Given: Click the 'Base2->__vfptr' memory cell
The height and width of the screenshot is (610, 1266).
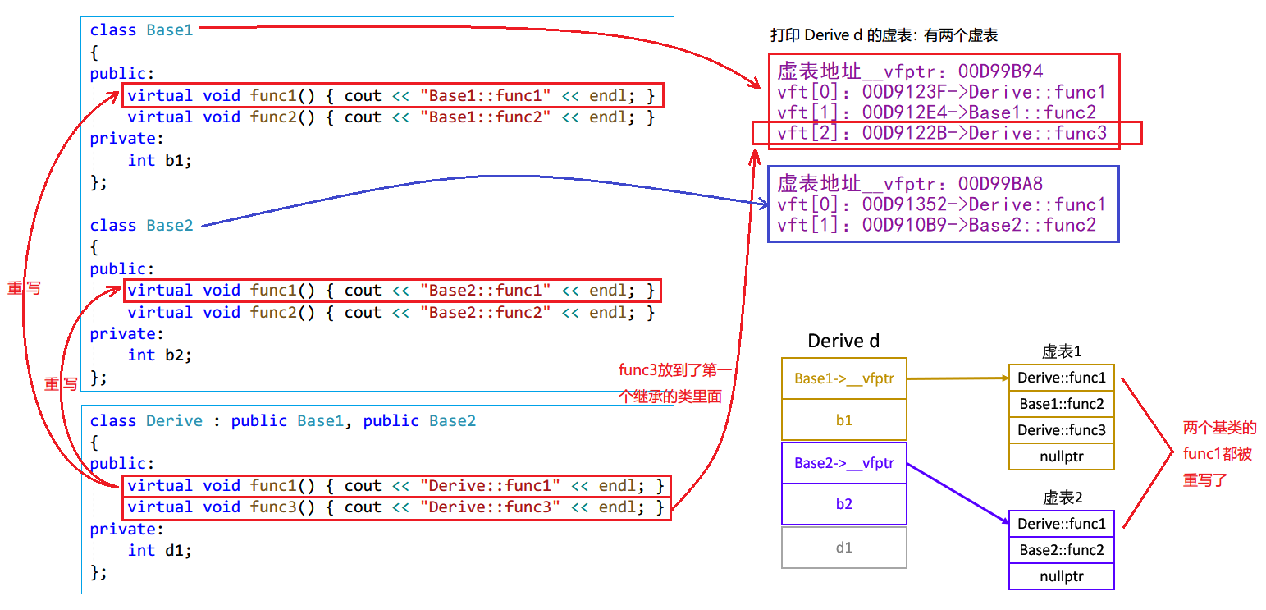Looking at the screenshot, I should click(844, 463).
